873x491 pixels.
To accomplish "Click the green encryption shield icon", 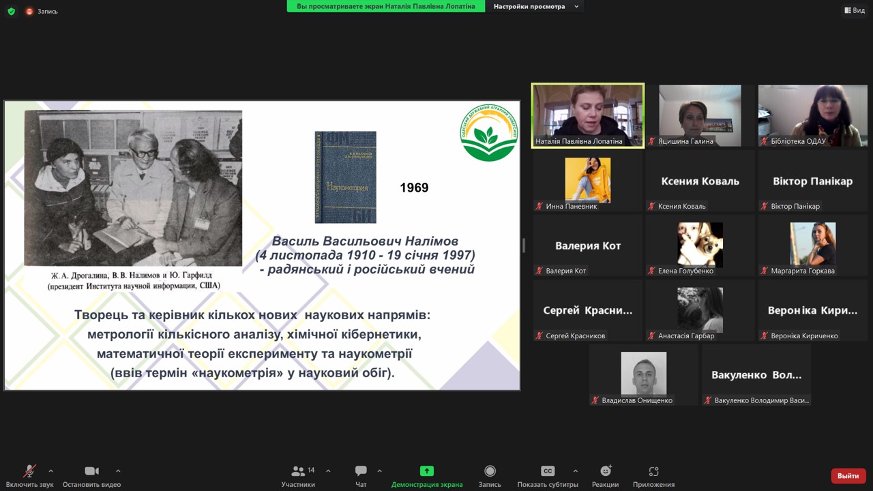I will [x=11, y=11].
